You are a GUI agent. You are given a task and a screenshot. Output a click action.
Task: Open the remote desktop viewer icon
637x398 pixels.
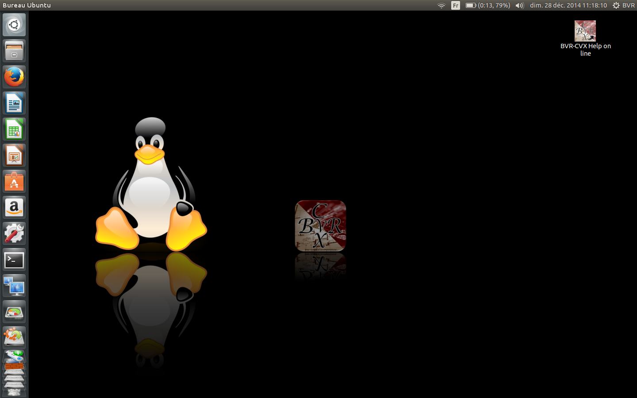point(14,286)
